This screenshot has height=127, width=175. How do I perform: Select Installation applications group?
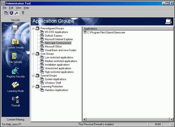[57, 65]
